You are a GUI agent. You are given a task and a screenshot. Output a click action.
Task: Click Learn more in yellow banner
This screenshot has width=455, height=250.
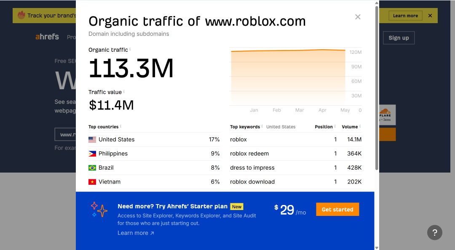[x=405, y=16]
